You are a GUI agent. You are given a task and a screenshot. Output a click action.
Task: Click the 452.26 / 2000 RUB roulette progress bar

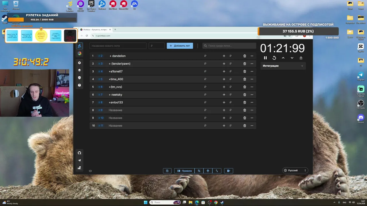tap(42, 20)
